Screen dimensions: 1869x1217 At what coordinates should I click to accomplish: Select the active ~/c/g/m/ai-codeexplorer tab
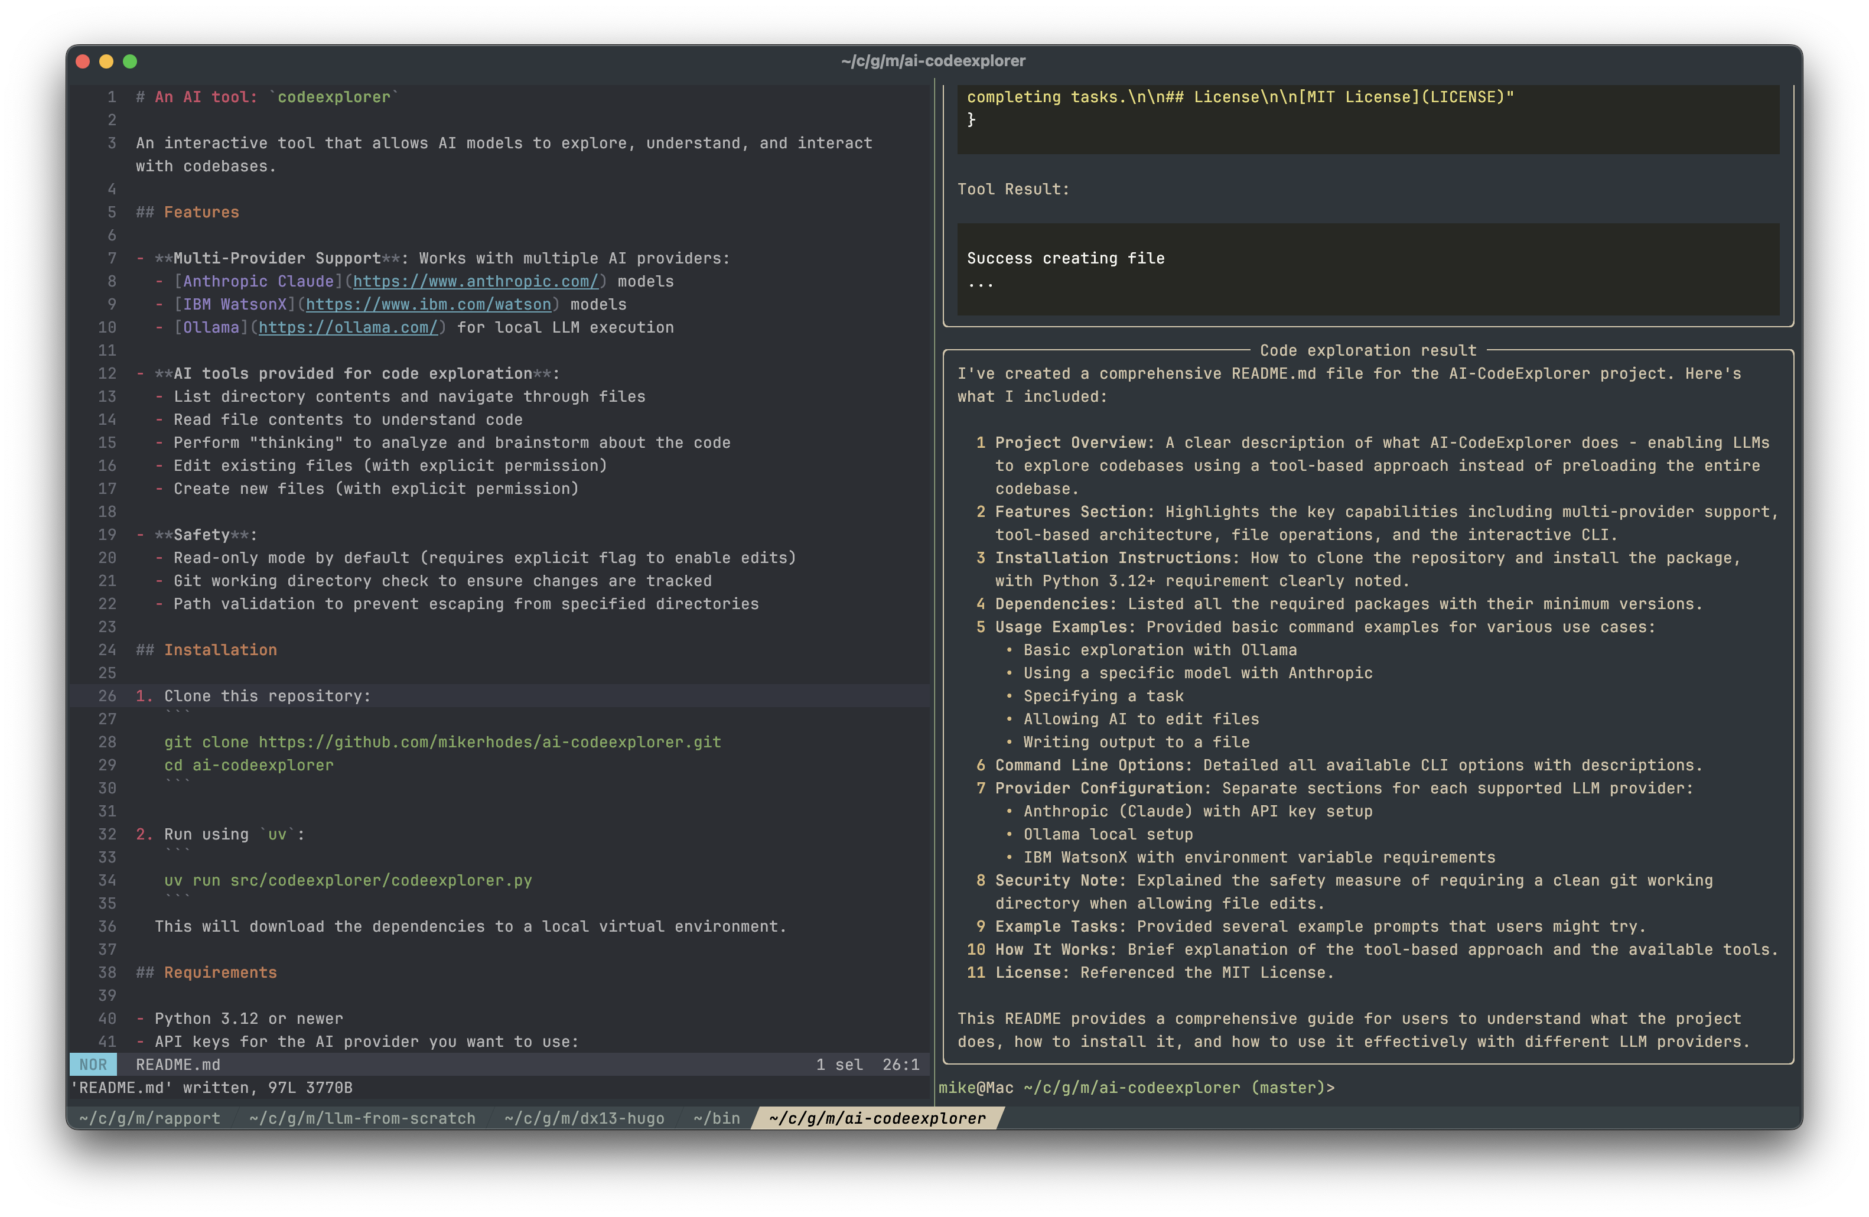[x=877, y=1118]
